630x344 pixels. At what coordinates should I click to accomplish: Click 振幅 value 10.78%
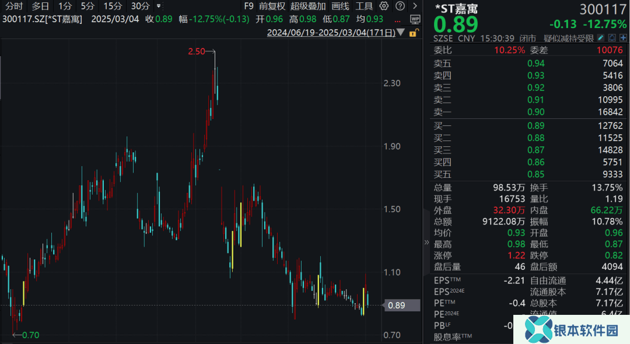[x=607, y=222]
